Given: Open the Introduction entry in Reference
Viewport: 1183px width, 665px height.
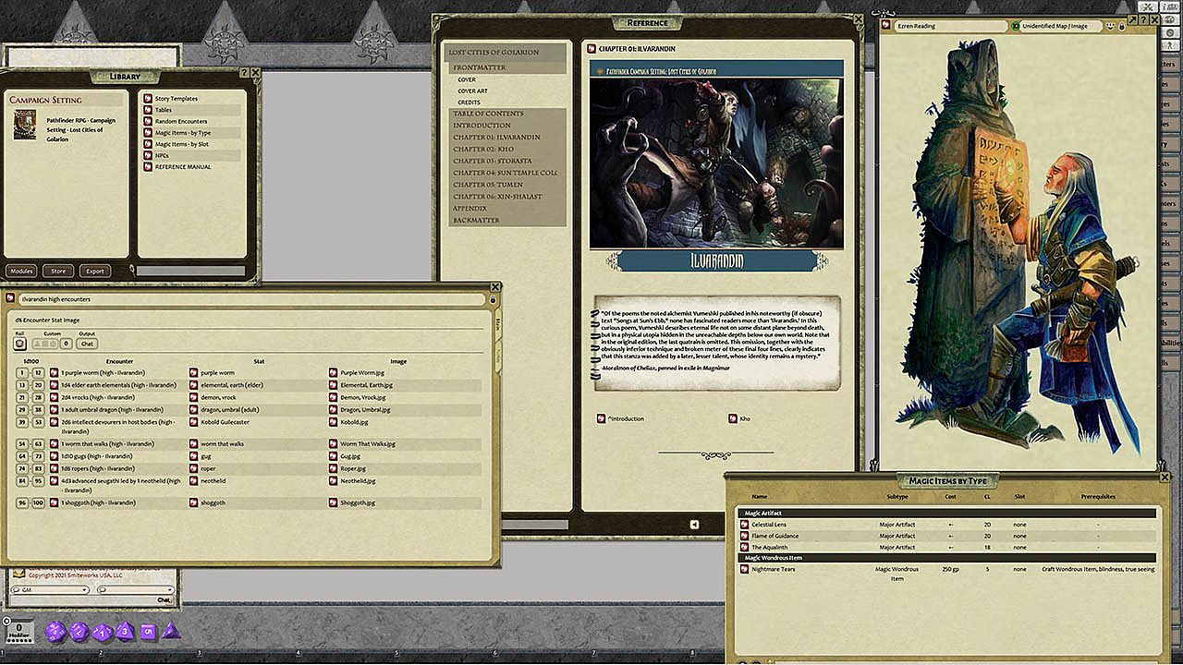Looking at the screenshot, I should [482, 126].
